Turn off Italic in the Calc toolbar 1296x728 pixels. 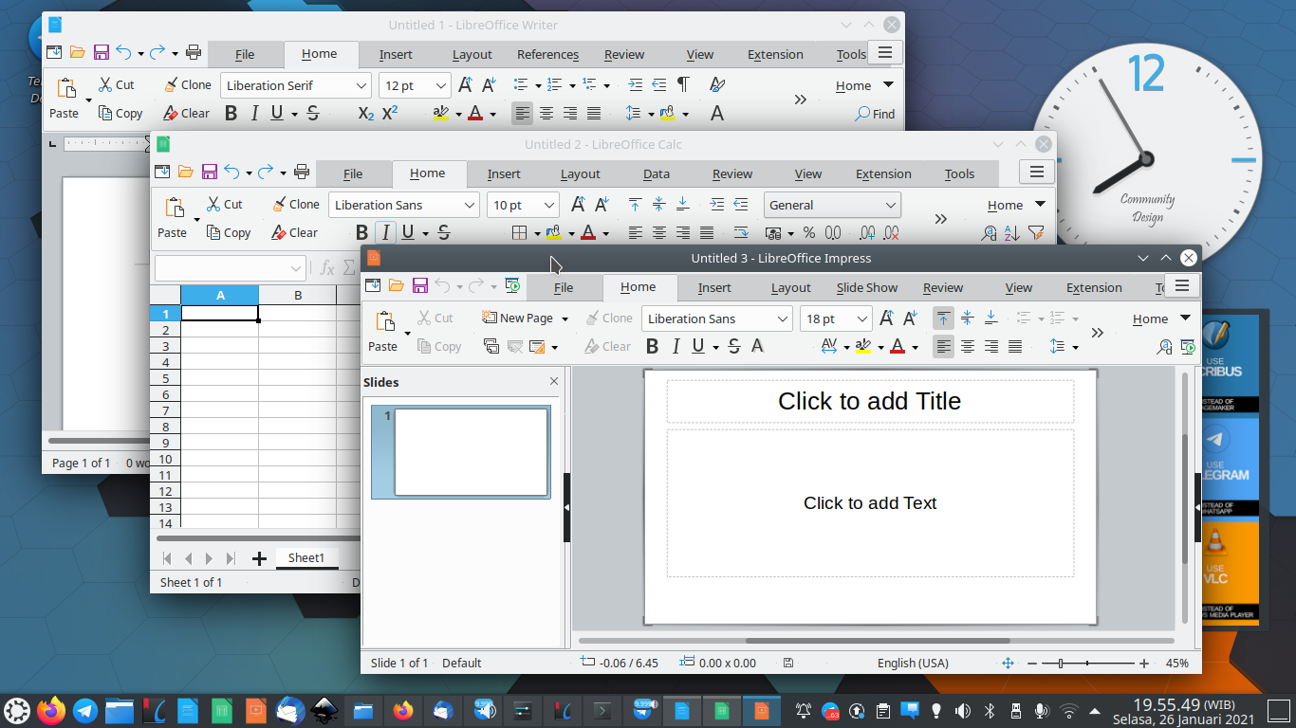point(385,233)
